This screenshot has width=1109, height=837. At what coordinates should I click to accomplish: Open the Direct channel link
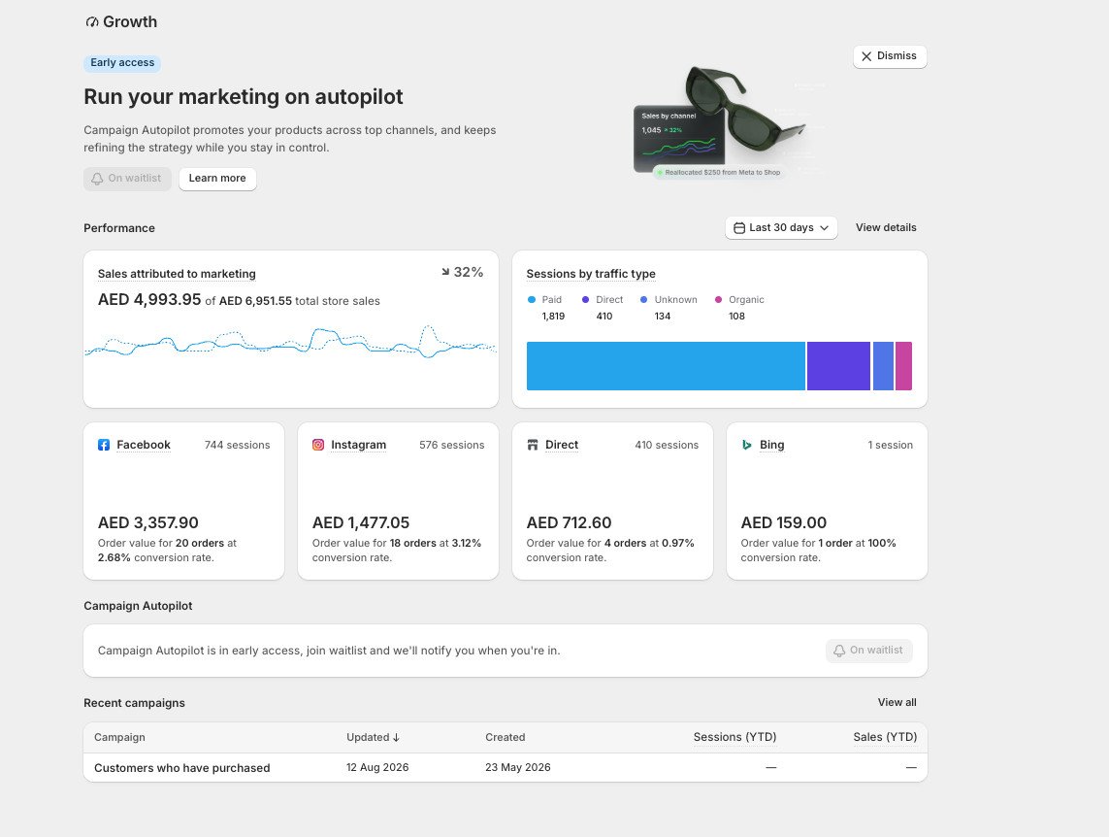[562, 445]
